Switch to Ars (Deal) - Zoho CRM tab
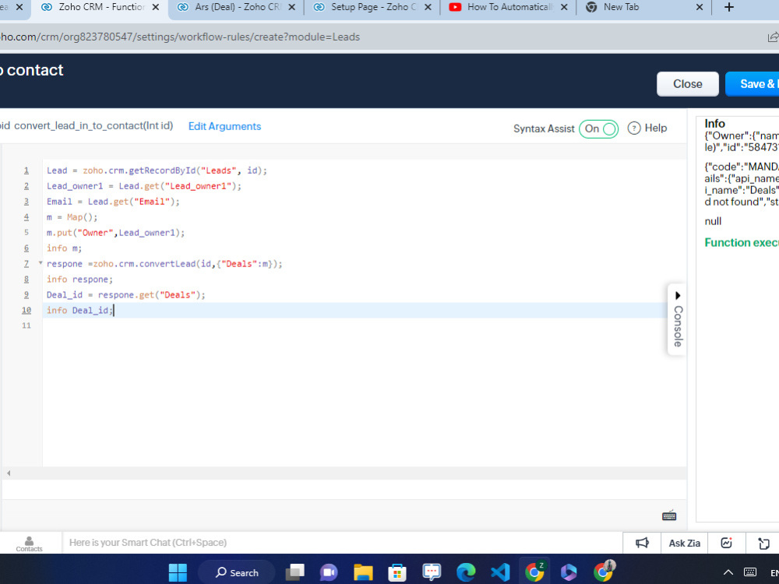 coord(238,7)
